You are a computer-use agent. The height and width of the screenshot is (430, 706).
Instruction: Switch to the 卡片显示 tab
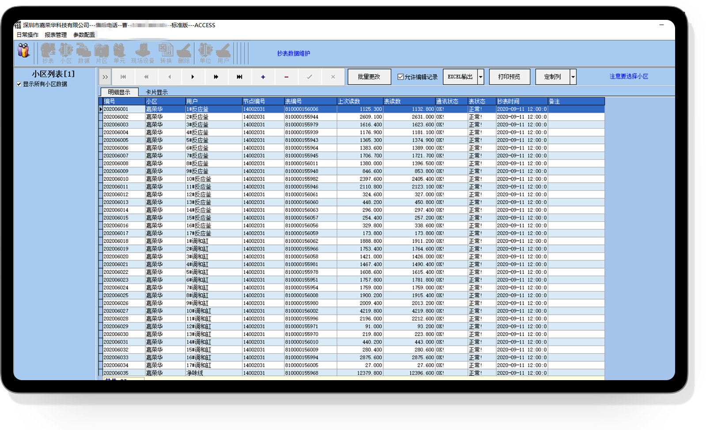(157, 92)
